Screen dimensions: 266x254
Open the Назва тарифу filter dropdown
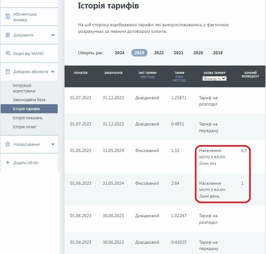[215, 78]
